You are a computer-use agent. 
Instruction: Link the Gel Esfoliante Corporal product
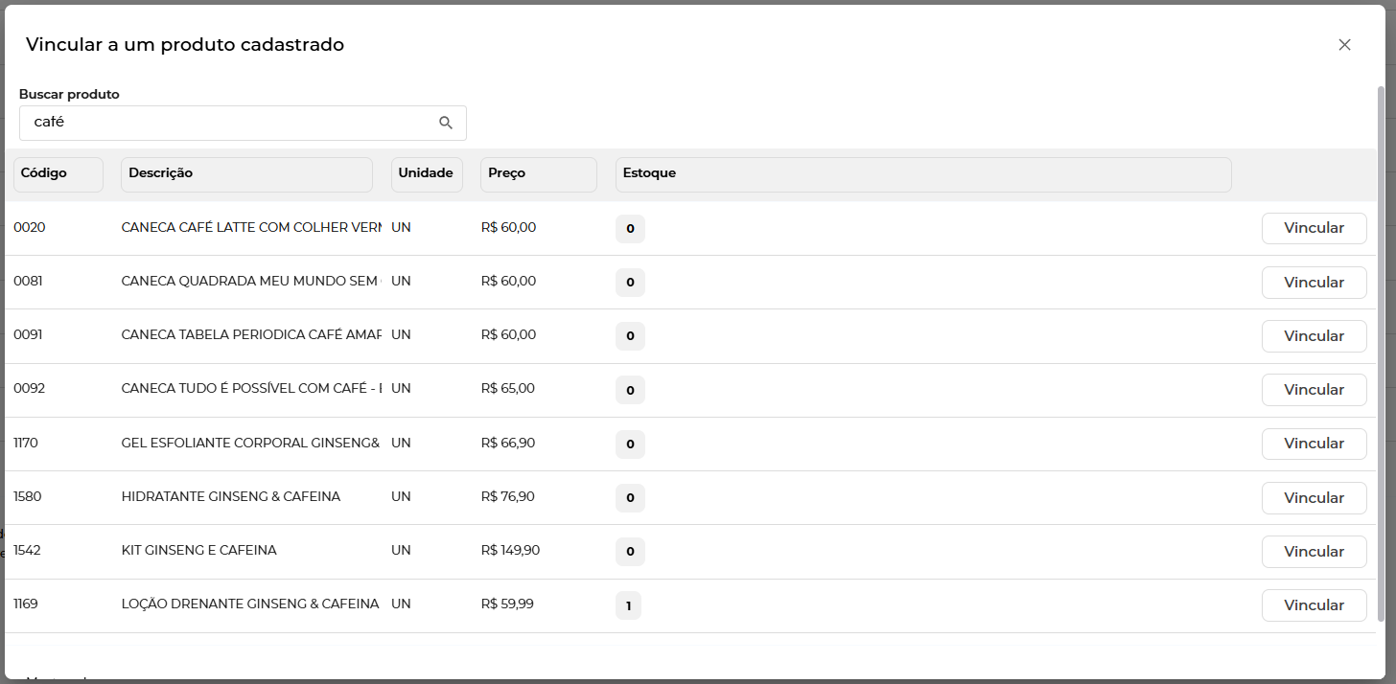1314,444
